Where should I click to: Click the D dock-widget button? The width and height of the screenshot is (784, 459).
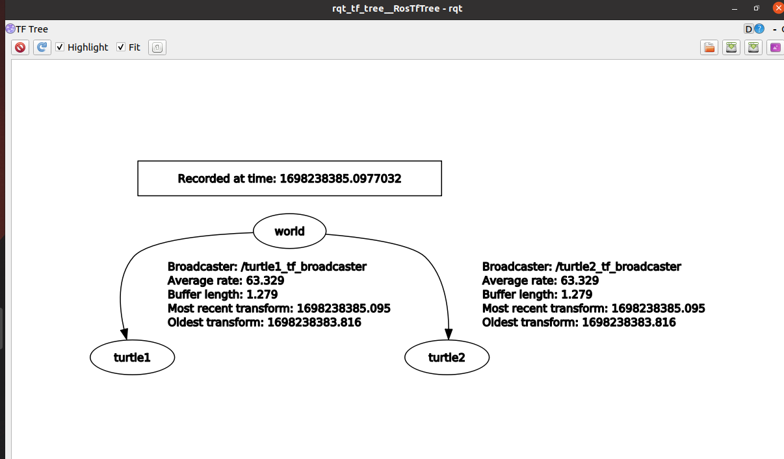pos(748,29)
